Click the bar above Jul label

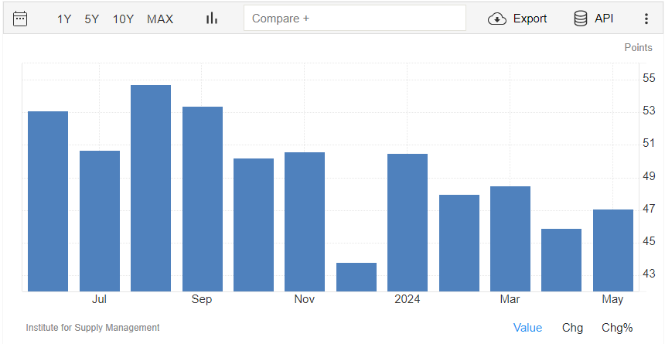click(x=100, y=221)
